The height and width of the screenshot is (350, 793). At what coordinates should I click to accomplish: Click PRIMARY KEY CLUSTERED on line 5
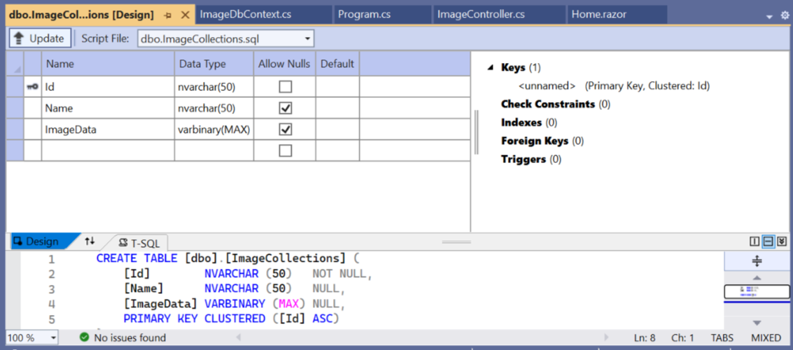click(x=194, y=319)
